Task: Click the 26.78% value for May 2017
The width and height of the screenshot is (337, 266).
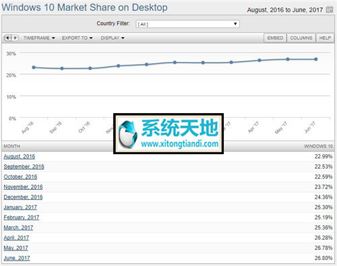Action: tap(324, 248)
